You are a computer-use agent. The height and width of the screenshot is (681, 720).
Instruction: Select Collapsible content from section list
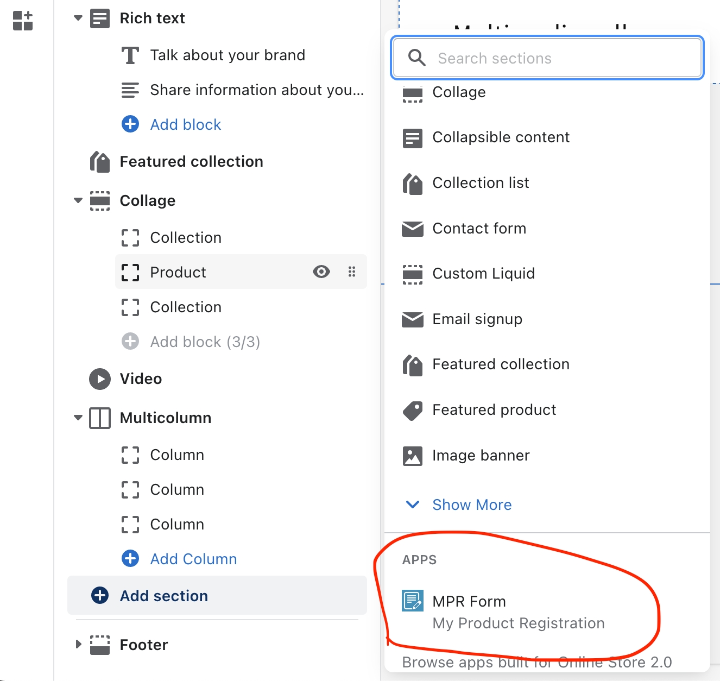pyautogui.click(x=501, y=137)
